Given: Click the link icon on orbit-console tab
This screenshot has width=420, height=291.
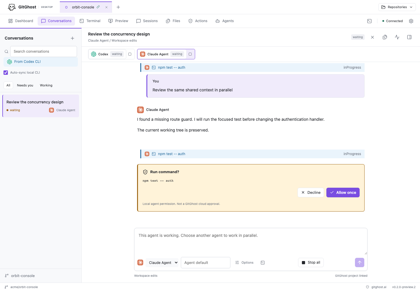Looking at the screenshot, I should 98,7.
